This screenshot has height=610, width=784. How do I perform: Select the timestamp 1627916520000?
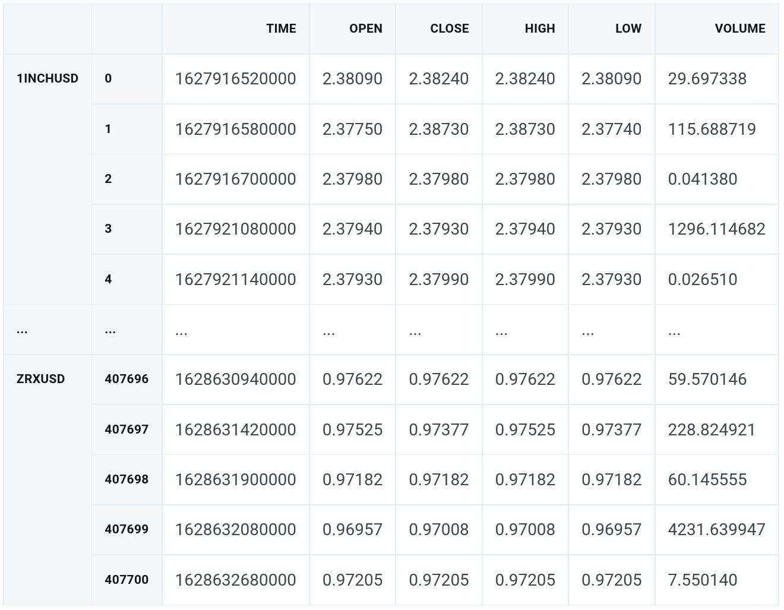click(x=236, y=78)
